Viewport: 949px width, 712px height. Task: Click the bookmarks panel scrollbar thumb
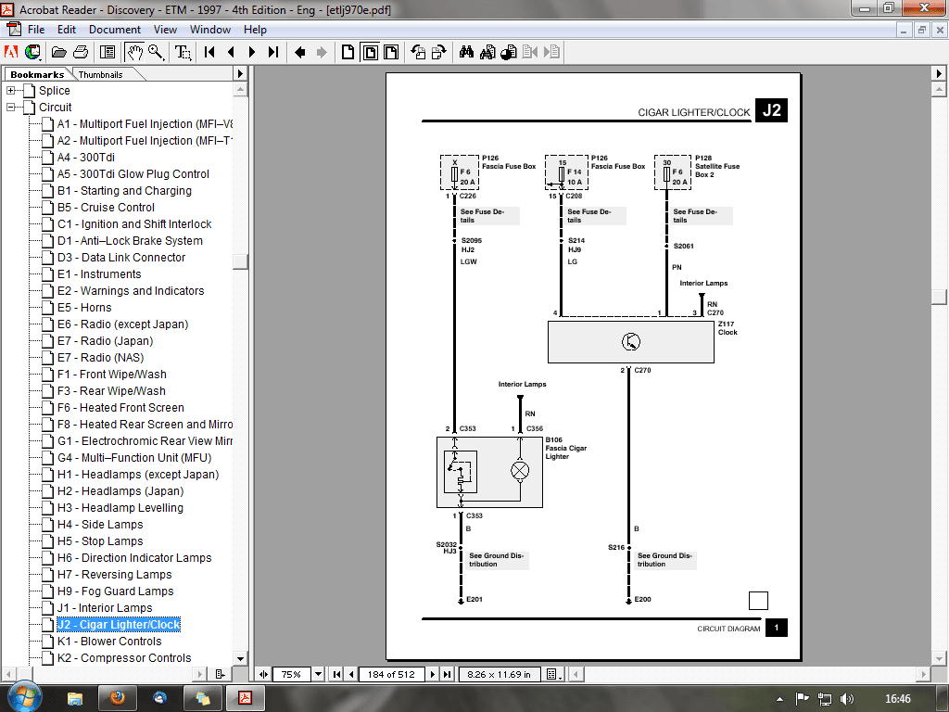point(240,261)
